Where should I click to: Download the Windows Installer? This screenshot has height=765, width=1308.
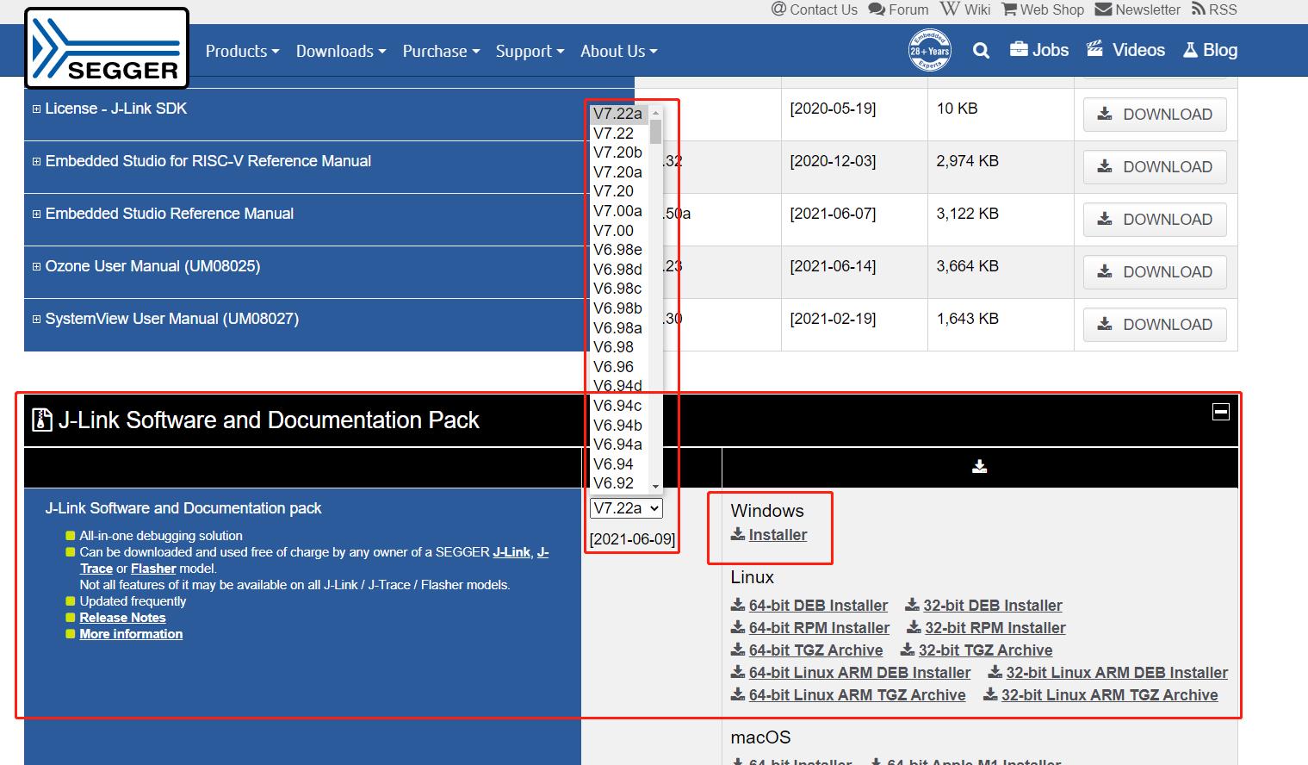[x=769, y=535]
